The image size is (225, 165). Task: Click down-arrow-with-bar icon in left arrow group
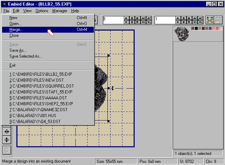click(x=132, y=22)
